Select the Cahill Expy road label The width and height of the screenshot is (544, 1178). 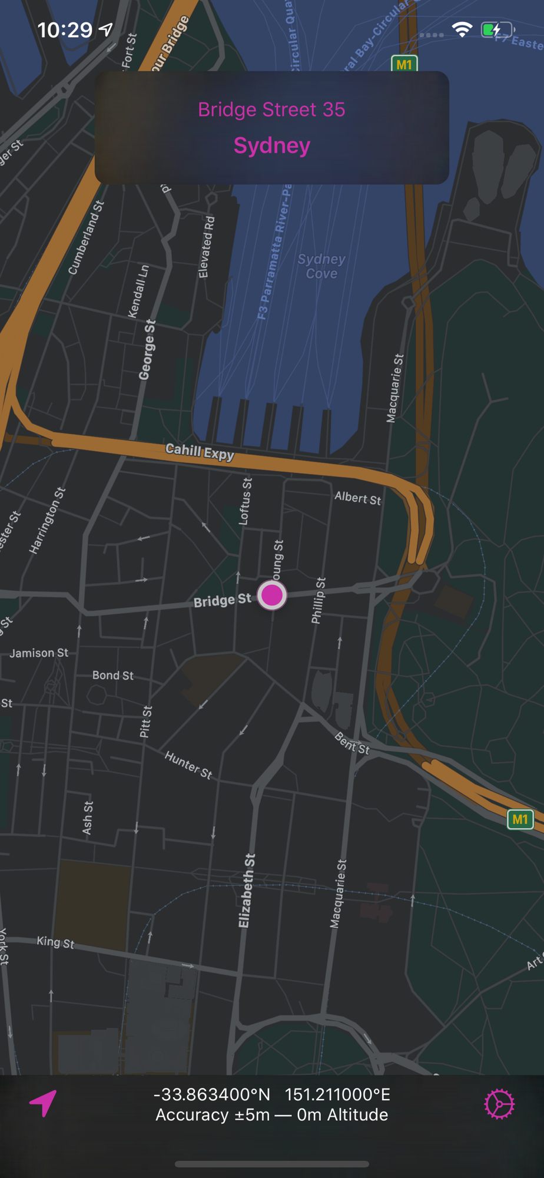click(200, 451)
